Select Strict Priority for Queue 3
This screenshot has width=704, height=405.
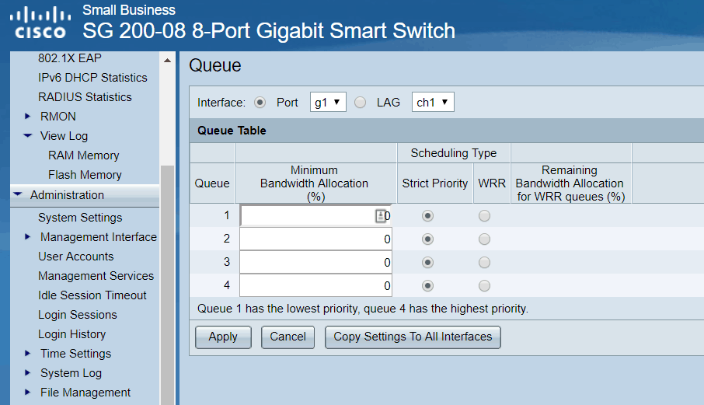[x=427, y=263]
